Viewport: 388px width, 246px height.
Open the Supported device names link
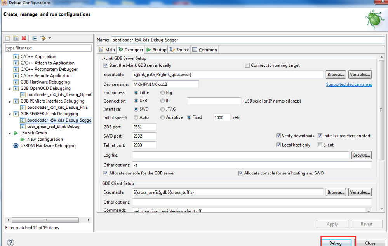tap(349, 84)
